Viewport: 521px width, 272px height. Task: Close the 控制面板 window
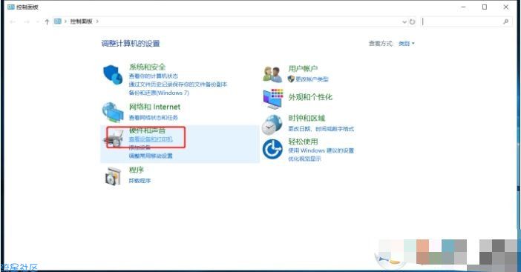click(505, 7)
